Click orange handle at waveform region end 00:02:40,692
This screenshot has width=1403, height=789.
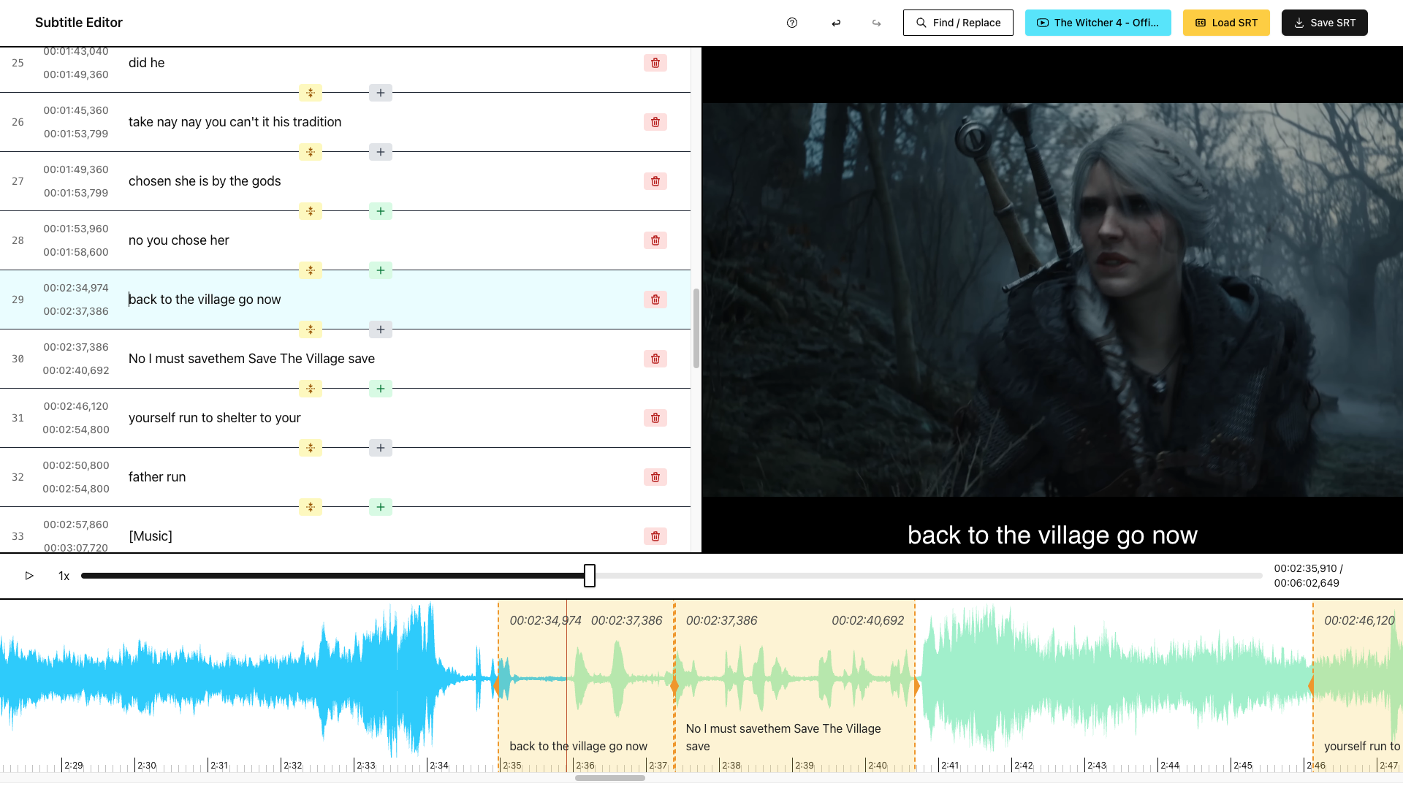click(916, 685)
